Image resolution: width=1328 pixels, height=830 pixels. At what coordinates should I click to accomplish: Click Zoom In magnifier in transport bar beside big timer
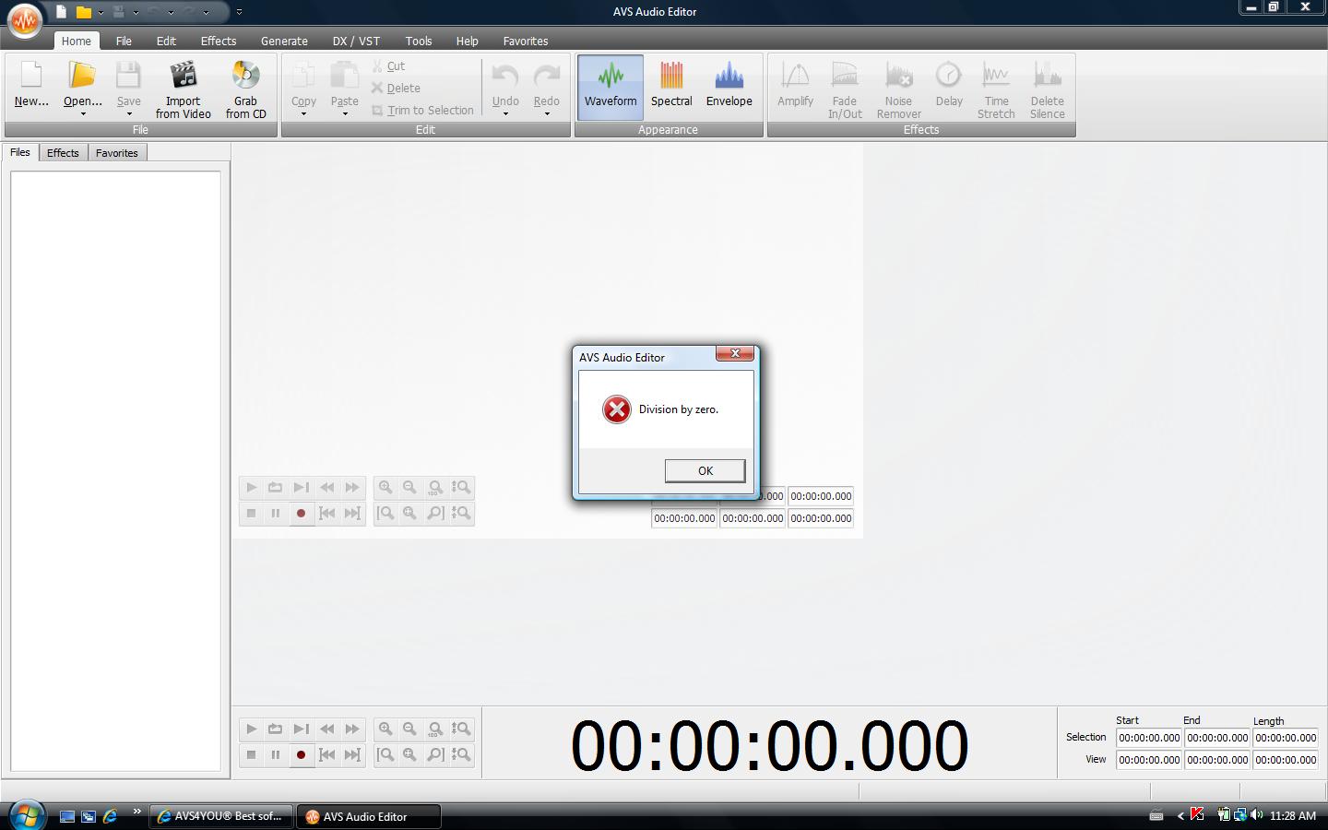pyautogui.click(x=385, y=729)
